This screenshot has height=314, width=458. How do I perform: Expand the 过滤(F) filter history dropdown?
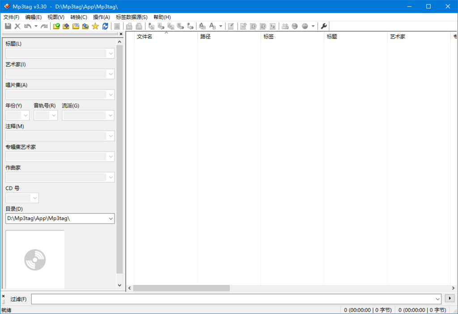click(x=437, y=299)
